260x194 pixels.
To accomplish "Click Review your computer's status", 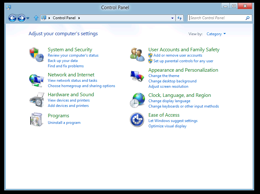I will (73, 55).
